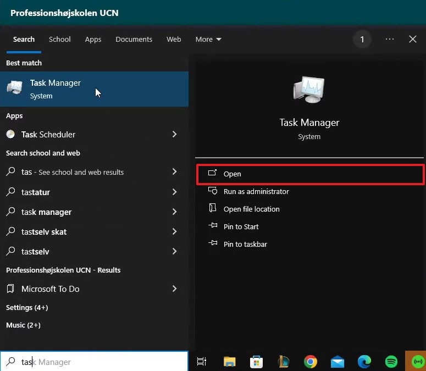Expand the tastatur suggestion arrow
Image resolution: width=426 pixels, height=371 pixels.
tap(174, 192)
